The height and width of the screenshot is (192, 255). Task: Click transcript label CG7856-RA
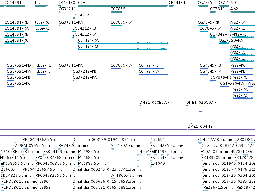click(121, 22)
